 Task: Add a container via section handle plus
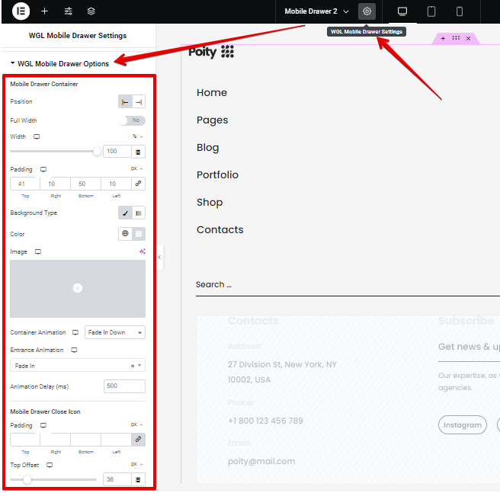(x=443, y=38)
